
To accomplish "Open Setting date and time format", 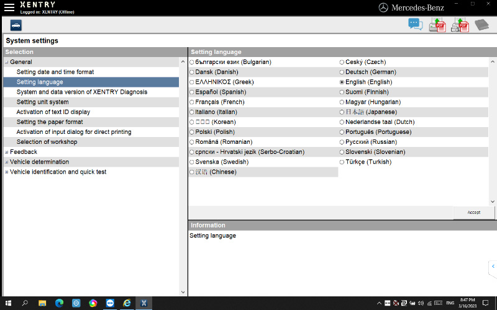I will tap(55, 72).
